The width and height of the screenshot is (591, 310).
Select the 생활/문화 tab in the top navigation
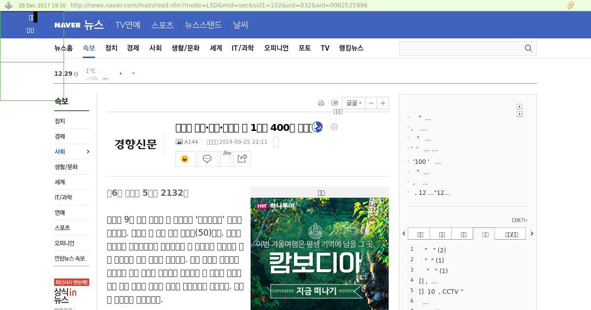pos(186,48)
